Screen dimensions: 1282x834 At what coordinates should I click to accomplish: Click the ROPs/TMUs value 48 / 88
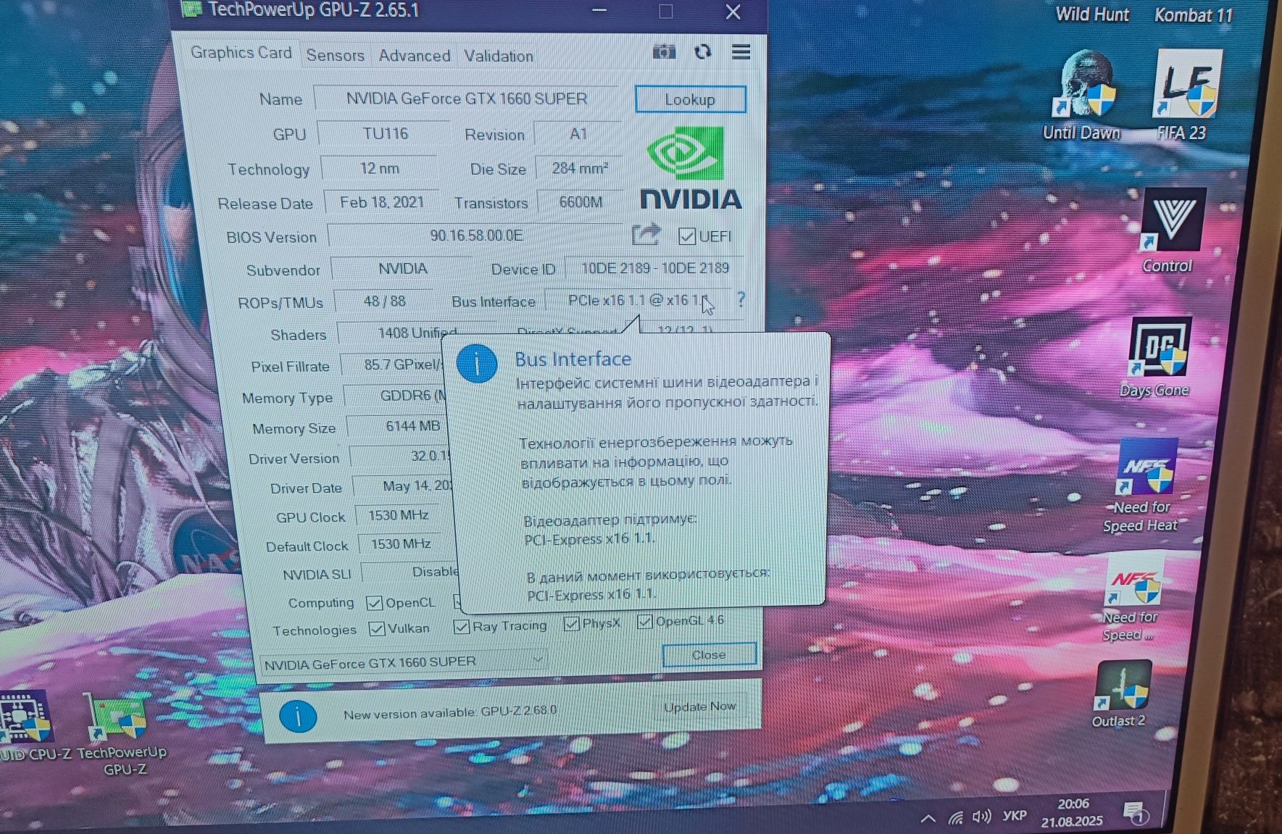[x=384, y=301]
